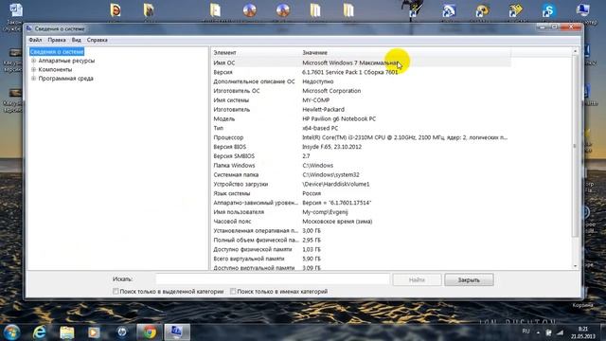Open the Вид menu
Image resolution: width=606 pixels, height=341 pixels.
point(76,40)
